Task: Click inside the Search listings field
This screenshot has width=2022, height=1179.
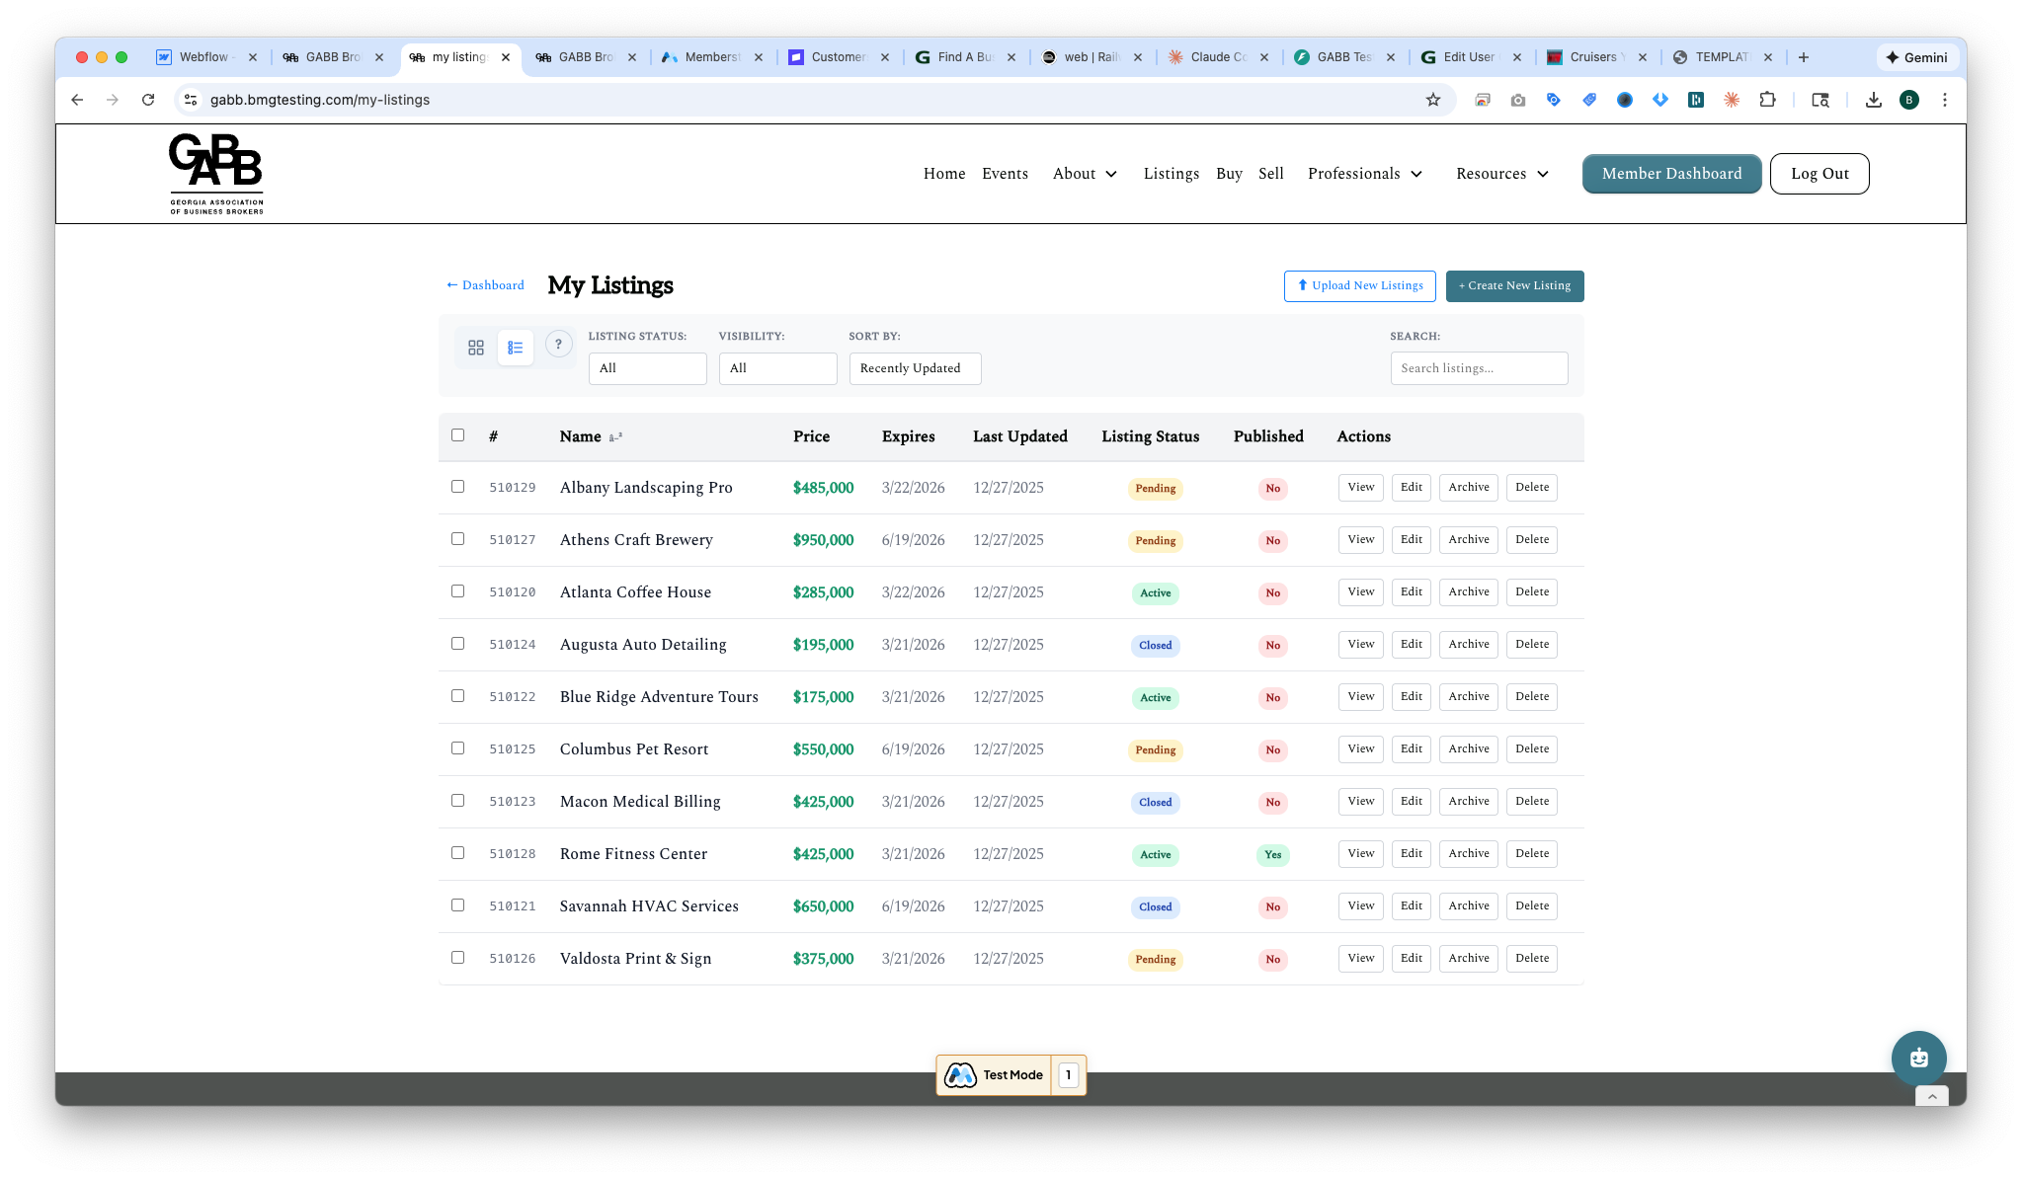Action: click(1478, 367)
